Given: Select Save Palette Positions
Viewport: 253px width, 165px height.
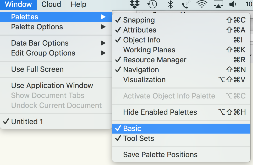Looking at the screenshot, I should click(x=160, y=155).
